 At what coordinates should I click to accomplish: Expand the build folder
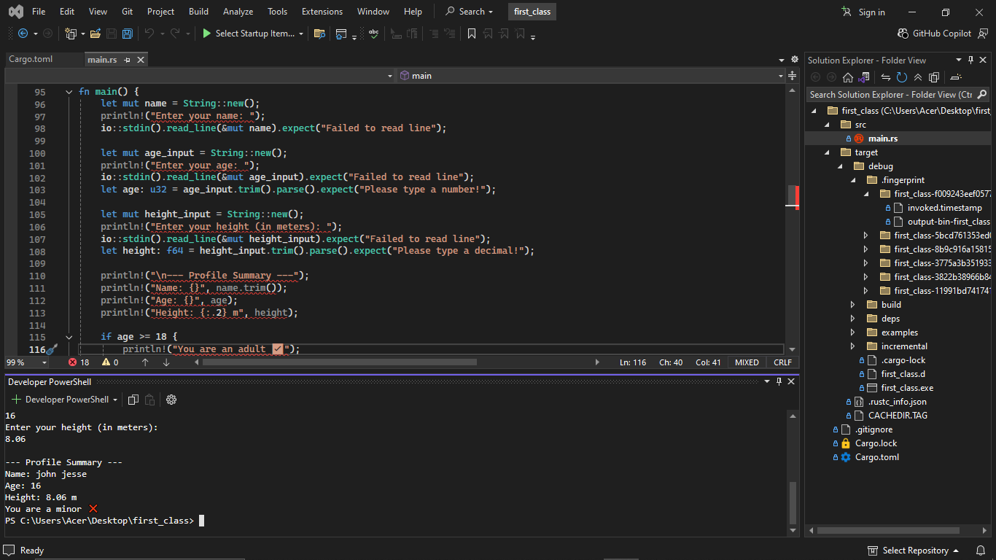click(853, 305)
